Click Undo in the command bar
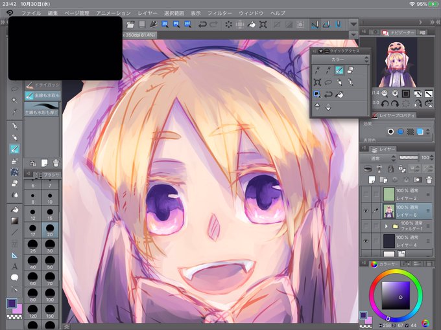The image size is (441, 330). [x=202, y=25]
